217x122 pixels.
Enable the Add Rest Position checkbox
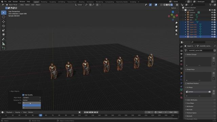pos(186,83)
